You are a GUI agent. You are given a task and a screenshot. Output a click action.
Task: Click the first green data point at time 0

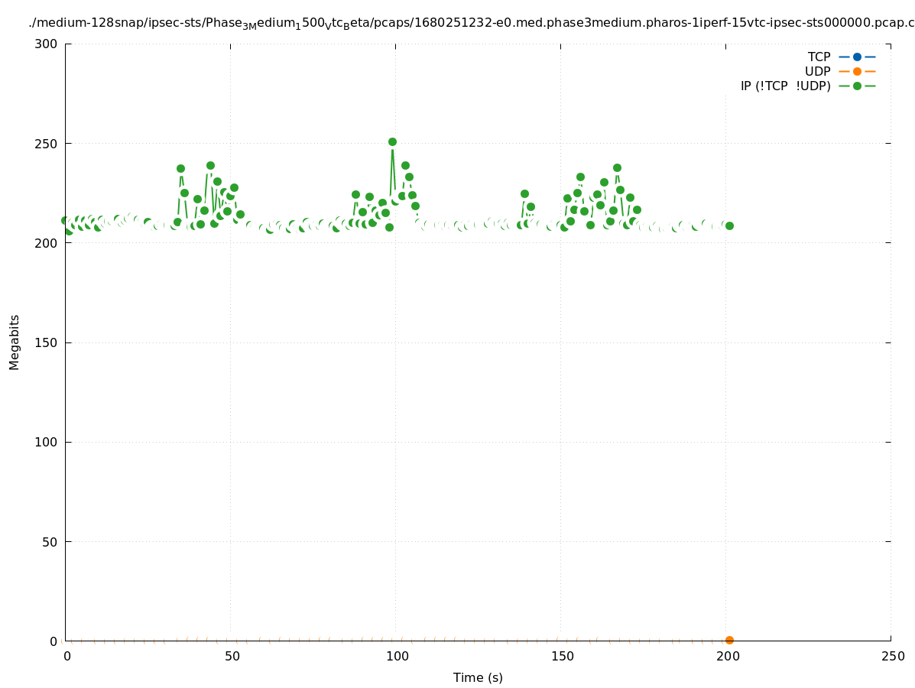pos(66,220)
